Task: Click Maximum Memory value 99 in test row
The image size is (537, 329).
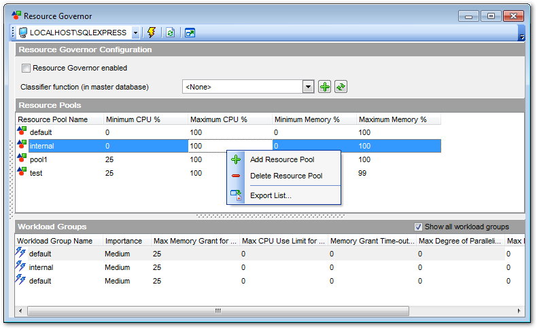Action: click(362, 173)
